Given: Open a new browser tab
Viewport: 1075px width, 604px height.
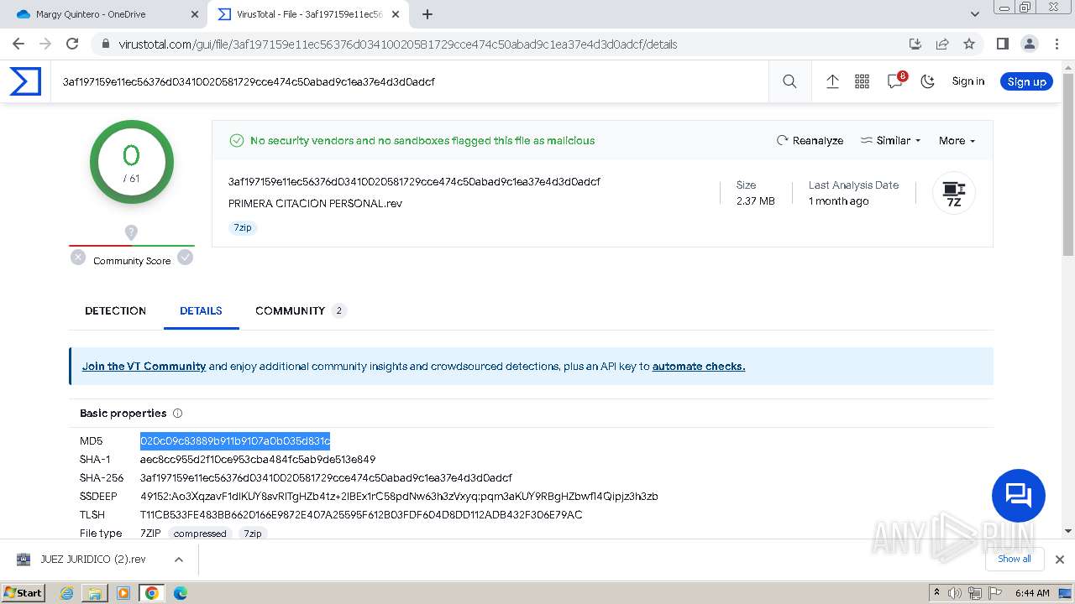Looking at the screenshot, I should coord(427,14).
